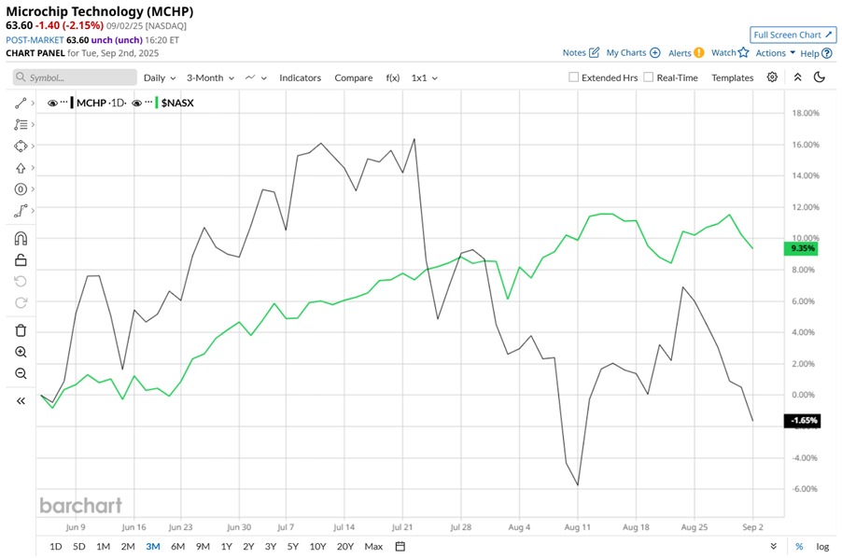
Task: Switch to dark mode moon icon
Action: [820, 77]
